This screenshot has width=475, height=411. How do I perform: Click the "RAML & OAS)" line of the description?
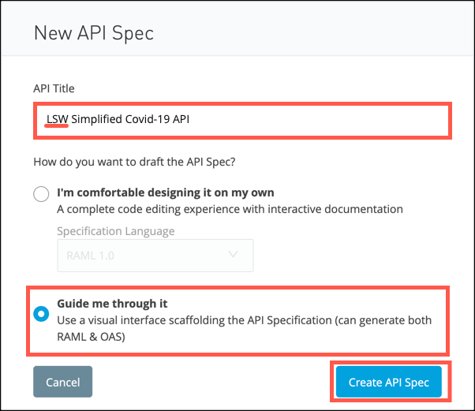91,337
